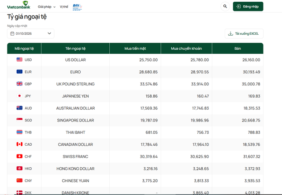Select the SINGAPORE DOLLAR row name
The image size is (282, 195).
tap(75, 120)
